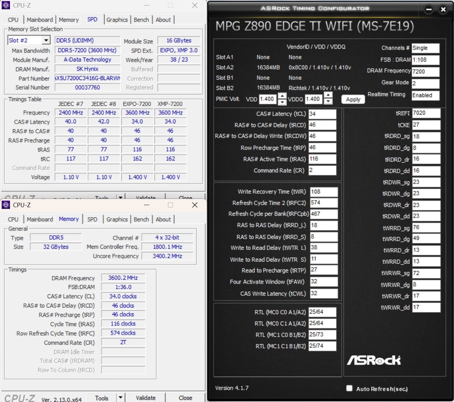The height and width of the screenshot is (402, 454).
Task: Raise VDDQ voltage using the up arrow
Action: (x=328, y=96)
